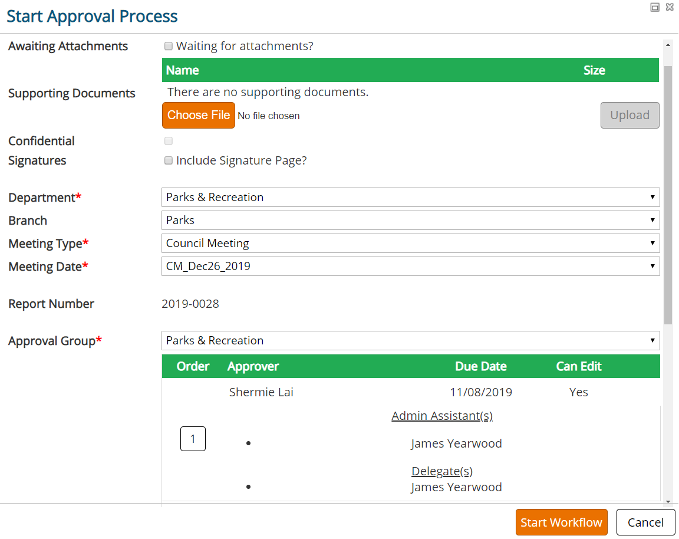Click the Yes value under Can Edit
This screenshot has height=539, width=679.
click(x=579, y=392)
